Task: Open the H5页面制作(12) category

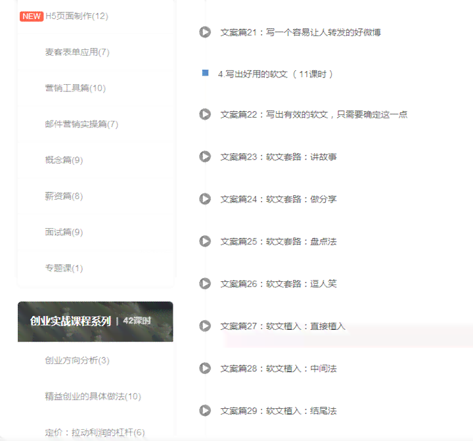Action: [x=77, y=16]
